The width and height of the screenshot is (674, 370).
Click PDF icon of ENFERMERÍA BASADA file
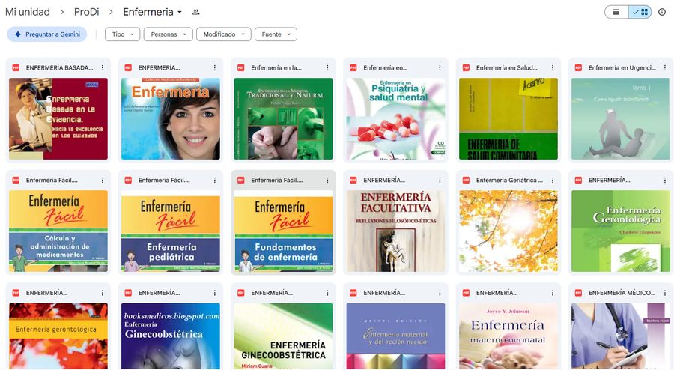click(16, 68)
